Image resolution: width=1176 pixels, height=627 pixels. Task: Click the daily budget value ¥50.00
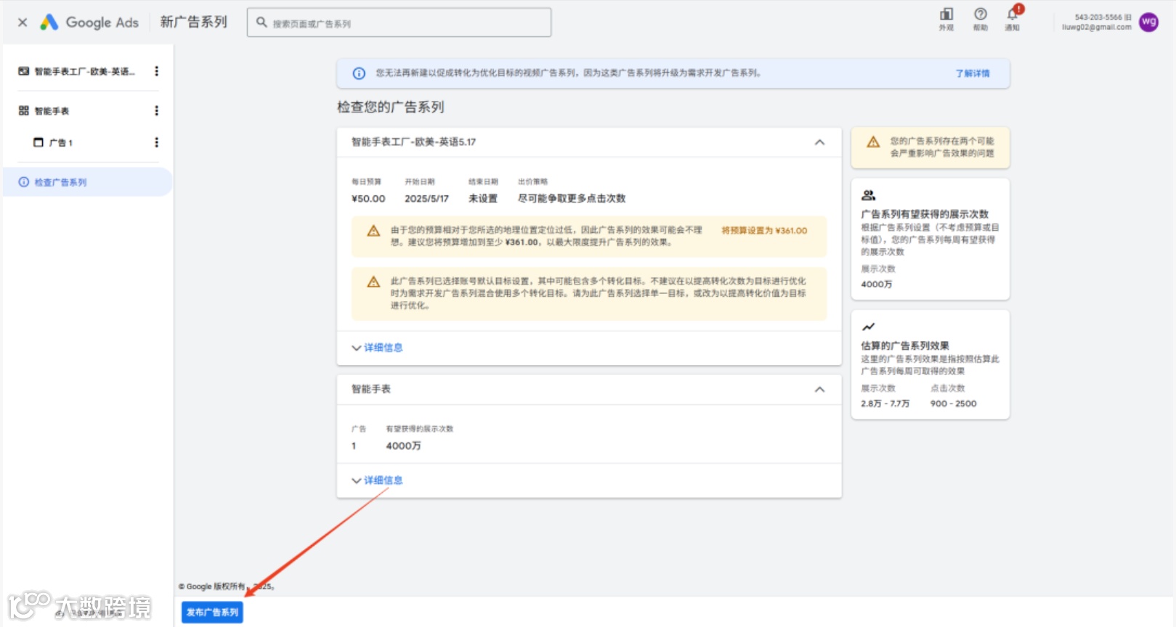(368, 199)
